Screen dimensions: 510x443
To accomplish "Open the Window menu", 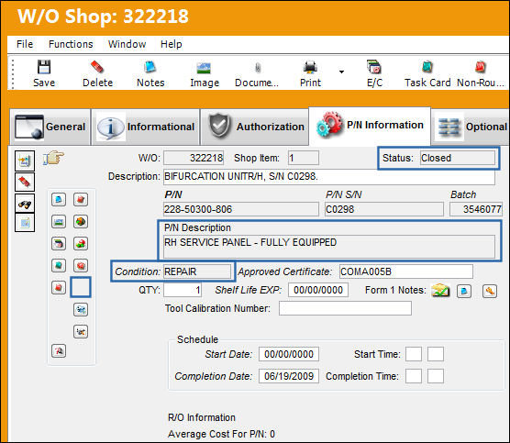I will click(127, 44).
